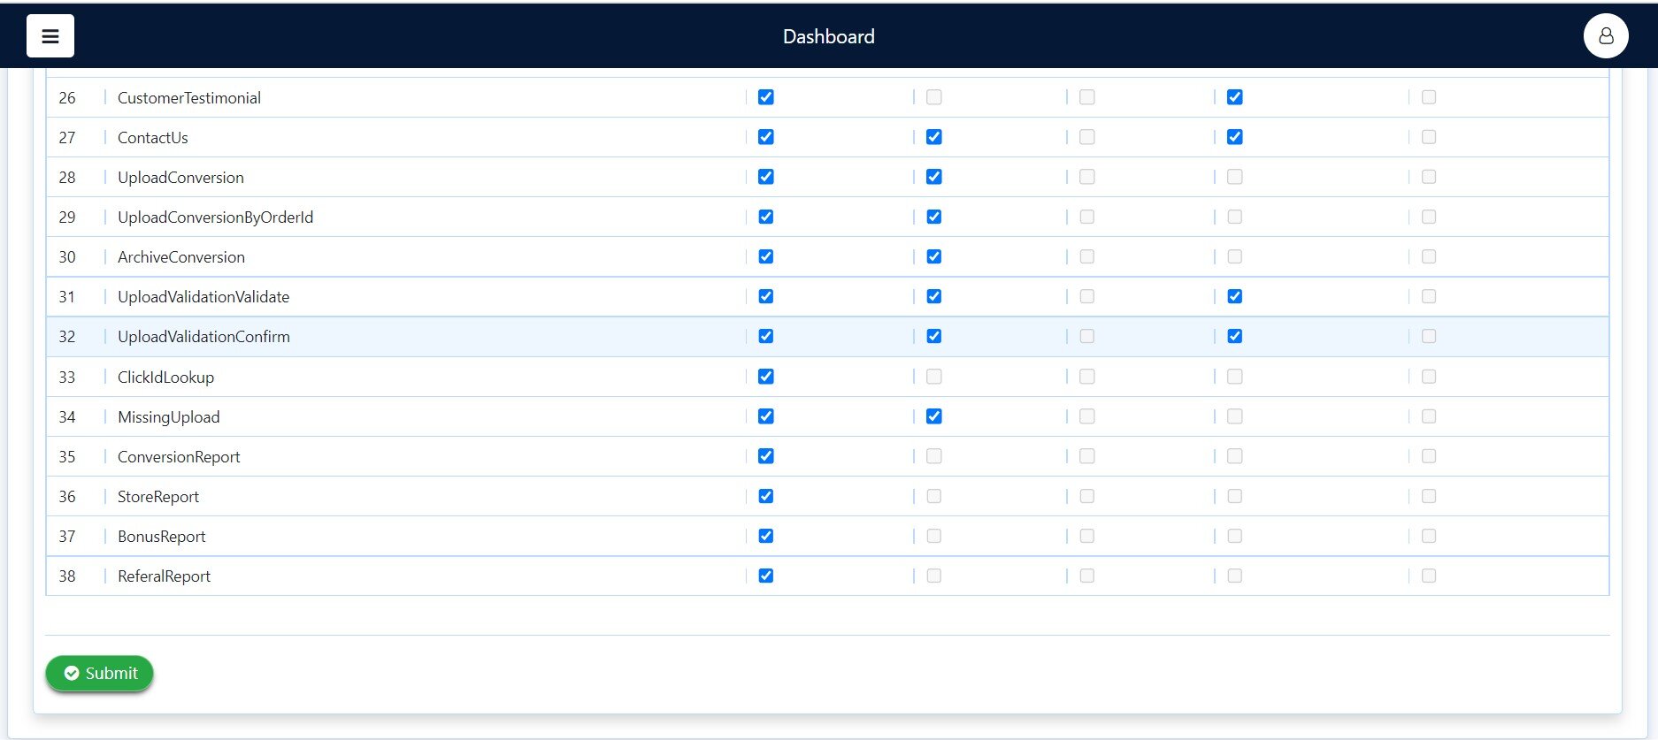Check fourth checkbox for BonusReport
Screen dimensions: 1658x740
(x=1235, y=536)
